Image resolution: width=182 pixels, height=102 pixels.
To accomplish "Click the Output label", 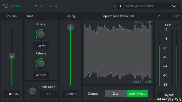I will tap(93, 94).
